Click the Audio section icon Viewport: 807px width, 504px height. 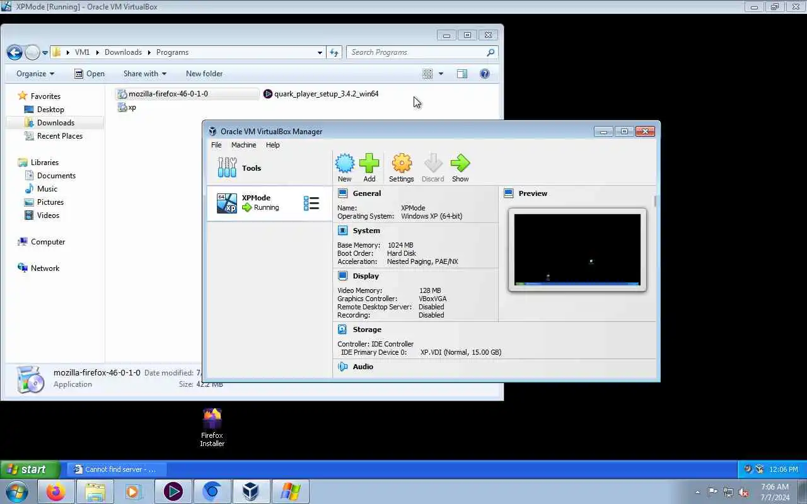click(x=342, y=367)
